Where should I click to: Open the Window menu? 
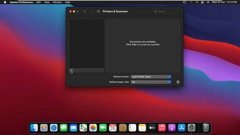[x=57, y=2]
